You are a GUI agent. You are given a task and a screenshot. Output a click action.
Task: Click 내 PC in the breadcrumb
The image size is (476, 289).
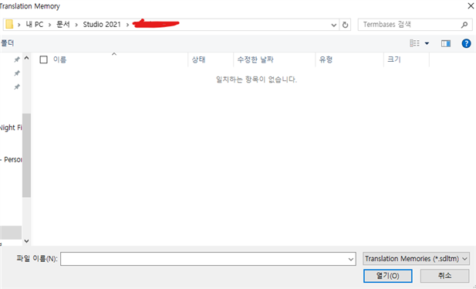34,25
